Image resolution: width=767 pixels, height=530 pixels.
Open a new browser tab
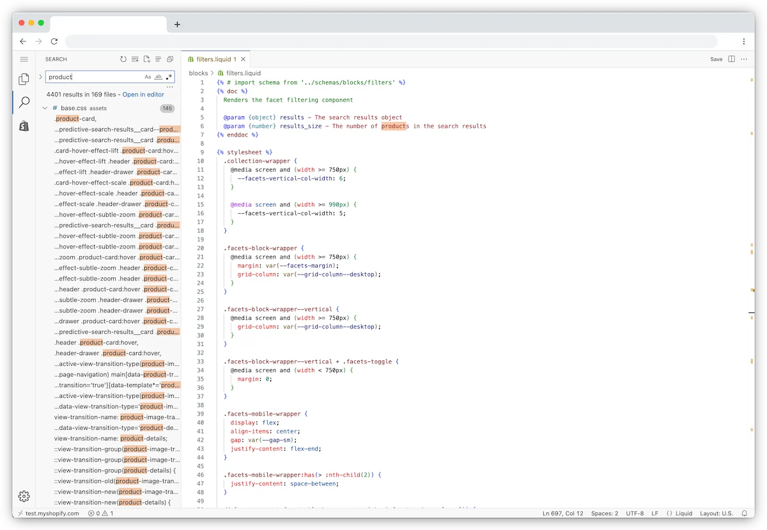click(x=177, y=24)
